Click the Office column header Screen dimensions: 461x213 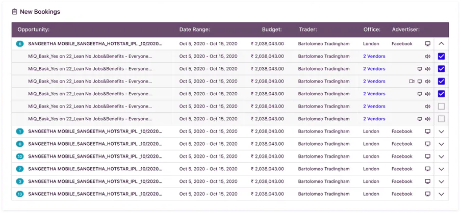click(372, 30)
